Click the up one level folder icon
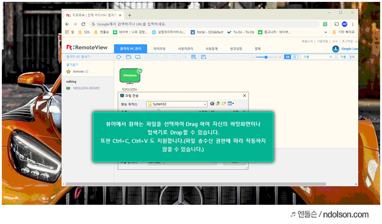The height and width of the screenshot is (224, 382). point(218,103)
